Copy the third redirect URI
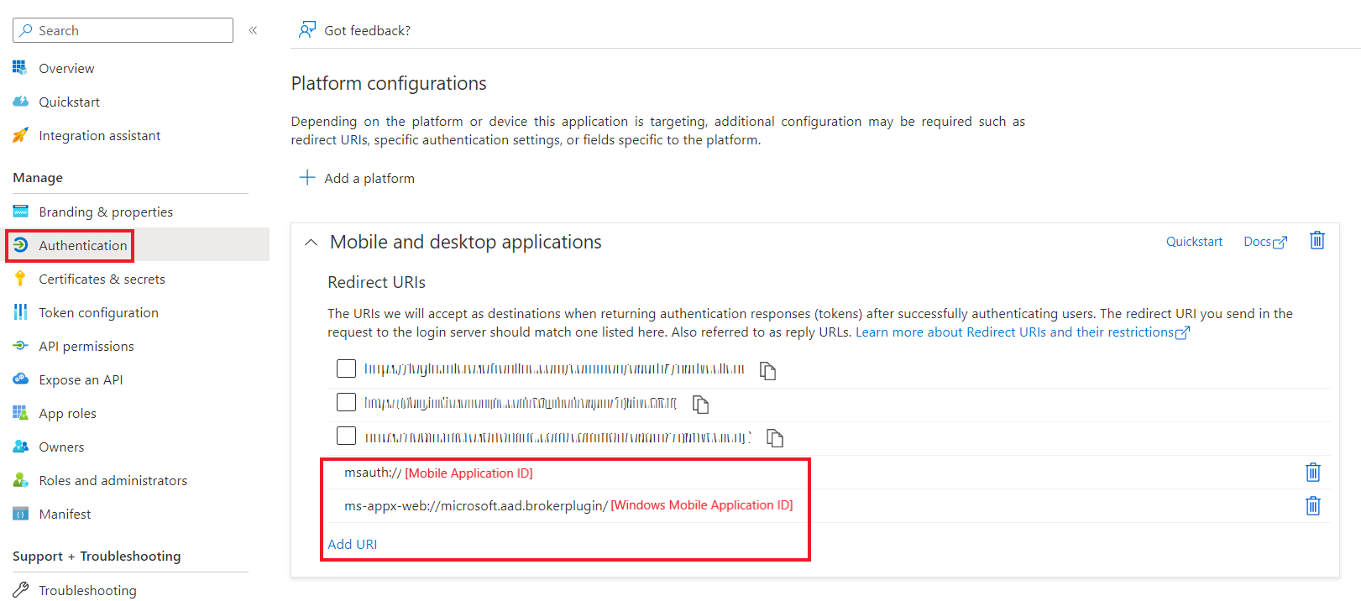Screen dimensions: 1361x601 click(x=774, y=438)
